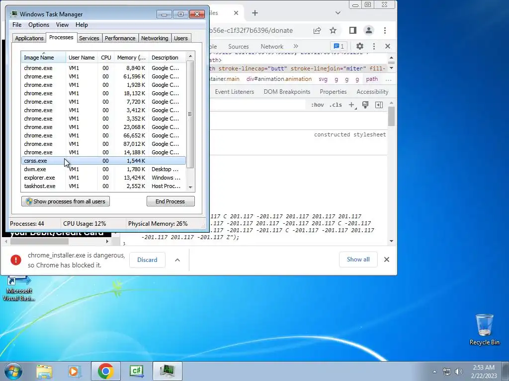This screenshot has width=509, height=381.
Task: Open volume speaker tray icon
Action: coord(459,372)
